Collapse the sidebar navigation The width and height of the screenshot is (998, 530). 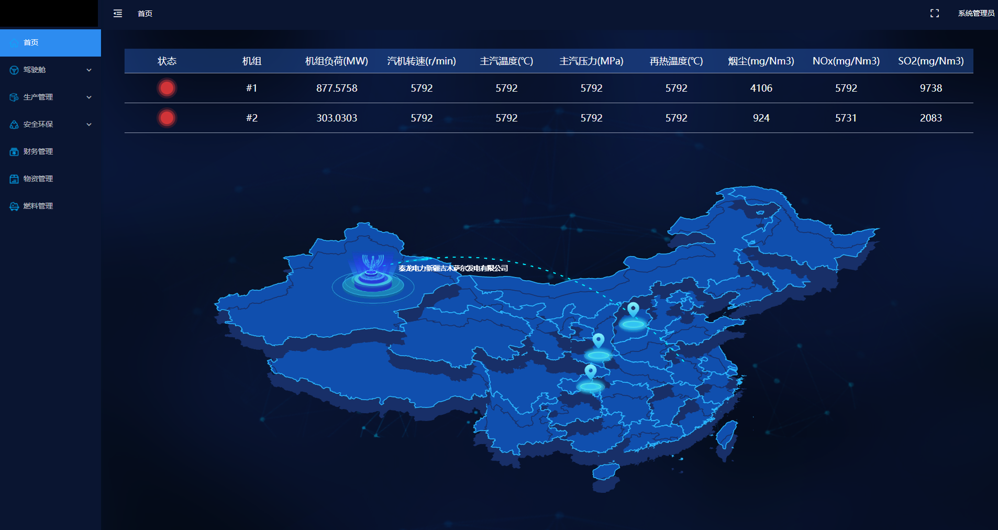click(x=117, y=13)
